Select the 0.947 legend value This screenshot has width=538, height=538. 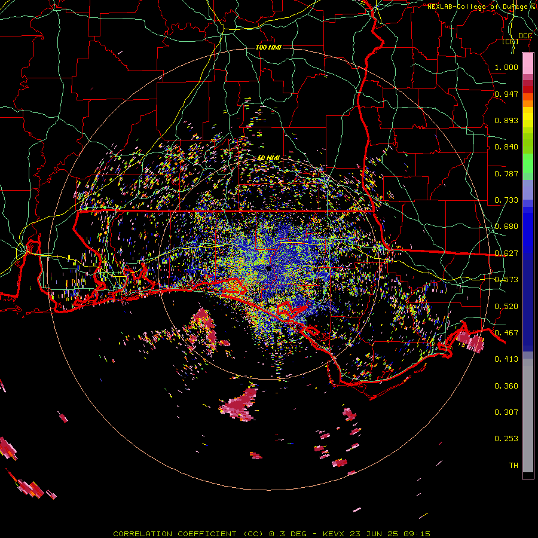[506, 94]
